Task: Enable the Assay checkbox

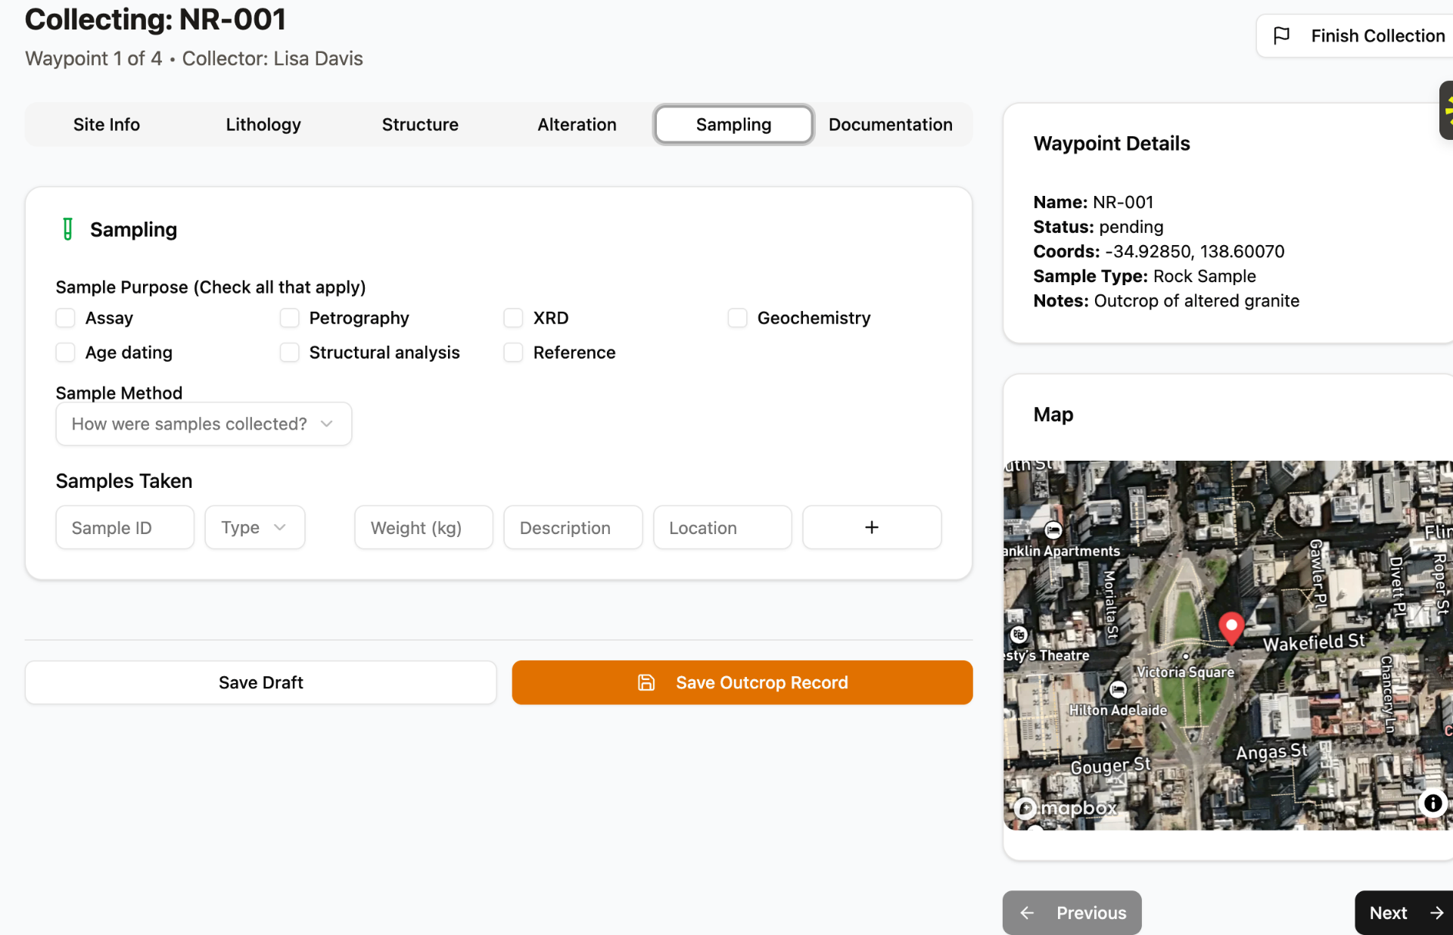Action: point(66,318)
